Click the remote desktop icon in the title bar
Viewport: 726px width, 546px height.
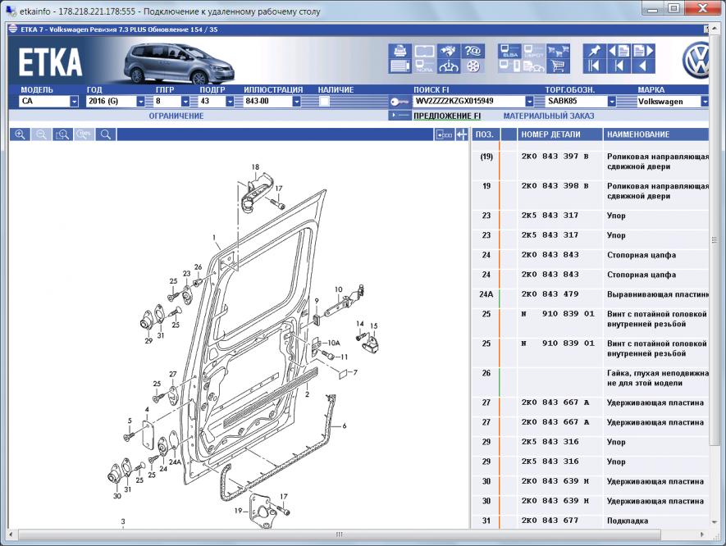[x=11, y=11]
